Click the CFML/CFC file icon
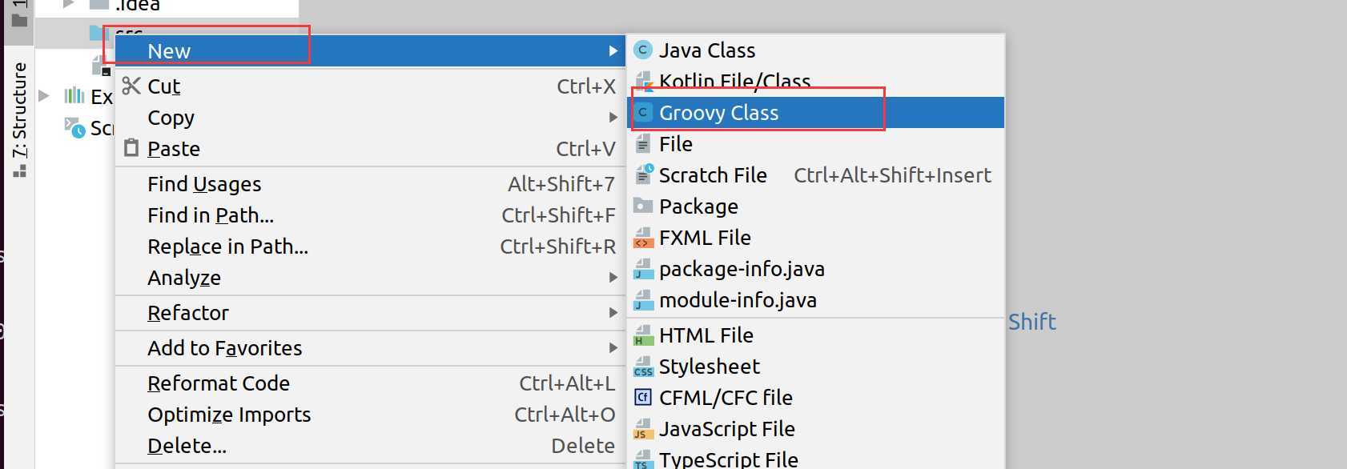Screen dimensions: 1347x469 tap(643, 398)
